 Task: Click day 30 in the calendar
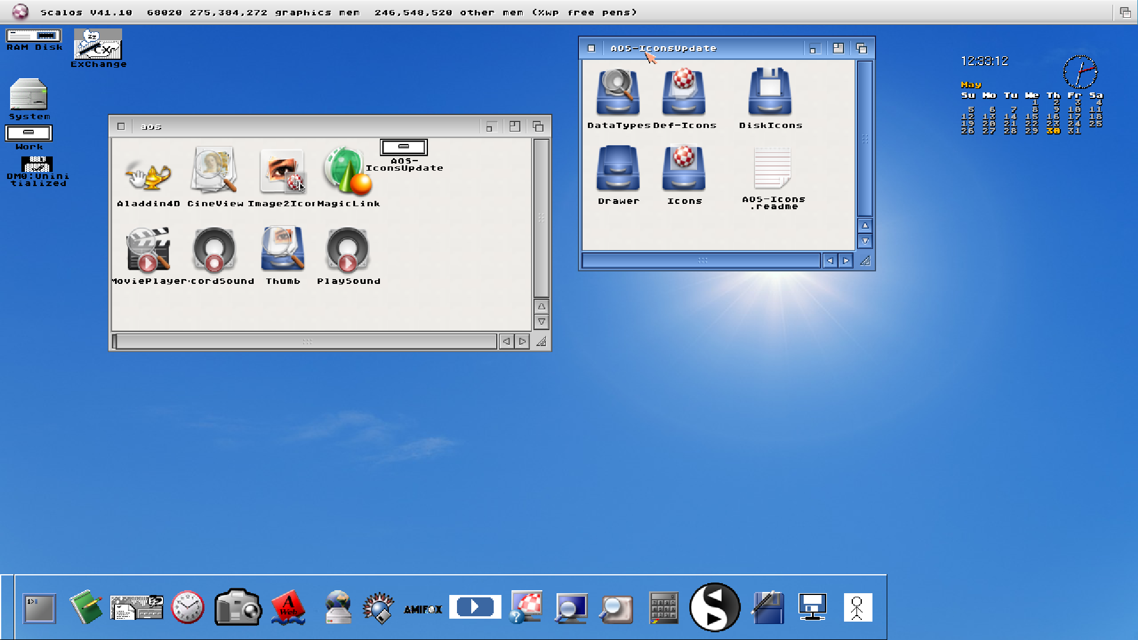point(1053,131)
